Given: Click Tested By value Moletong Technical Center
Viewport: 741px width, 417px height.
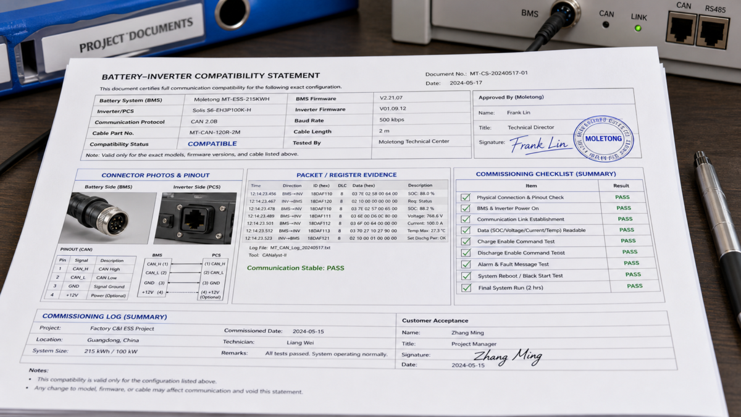Looking at the screenshot, I should click(x=414, y=141).
